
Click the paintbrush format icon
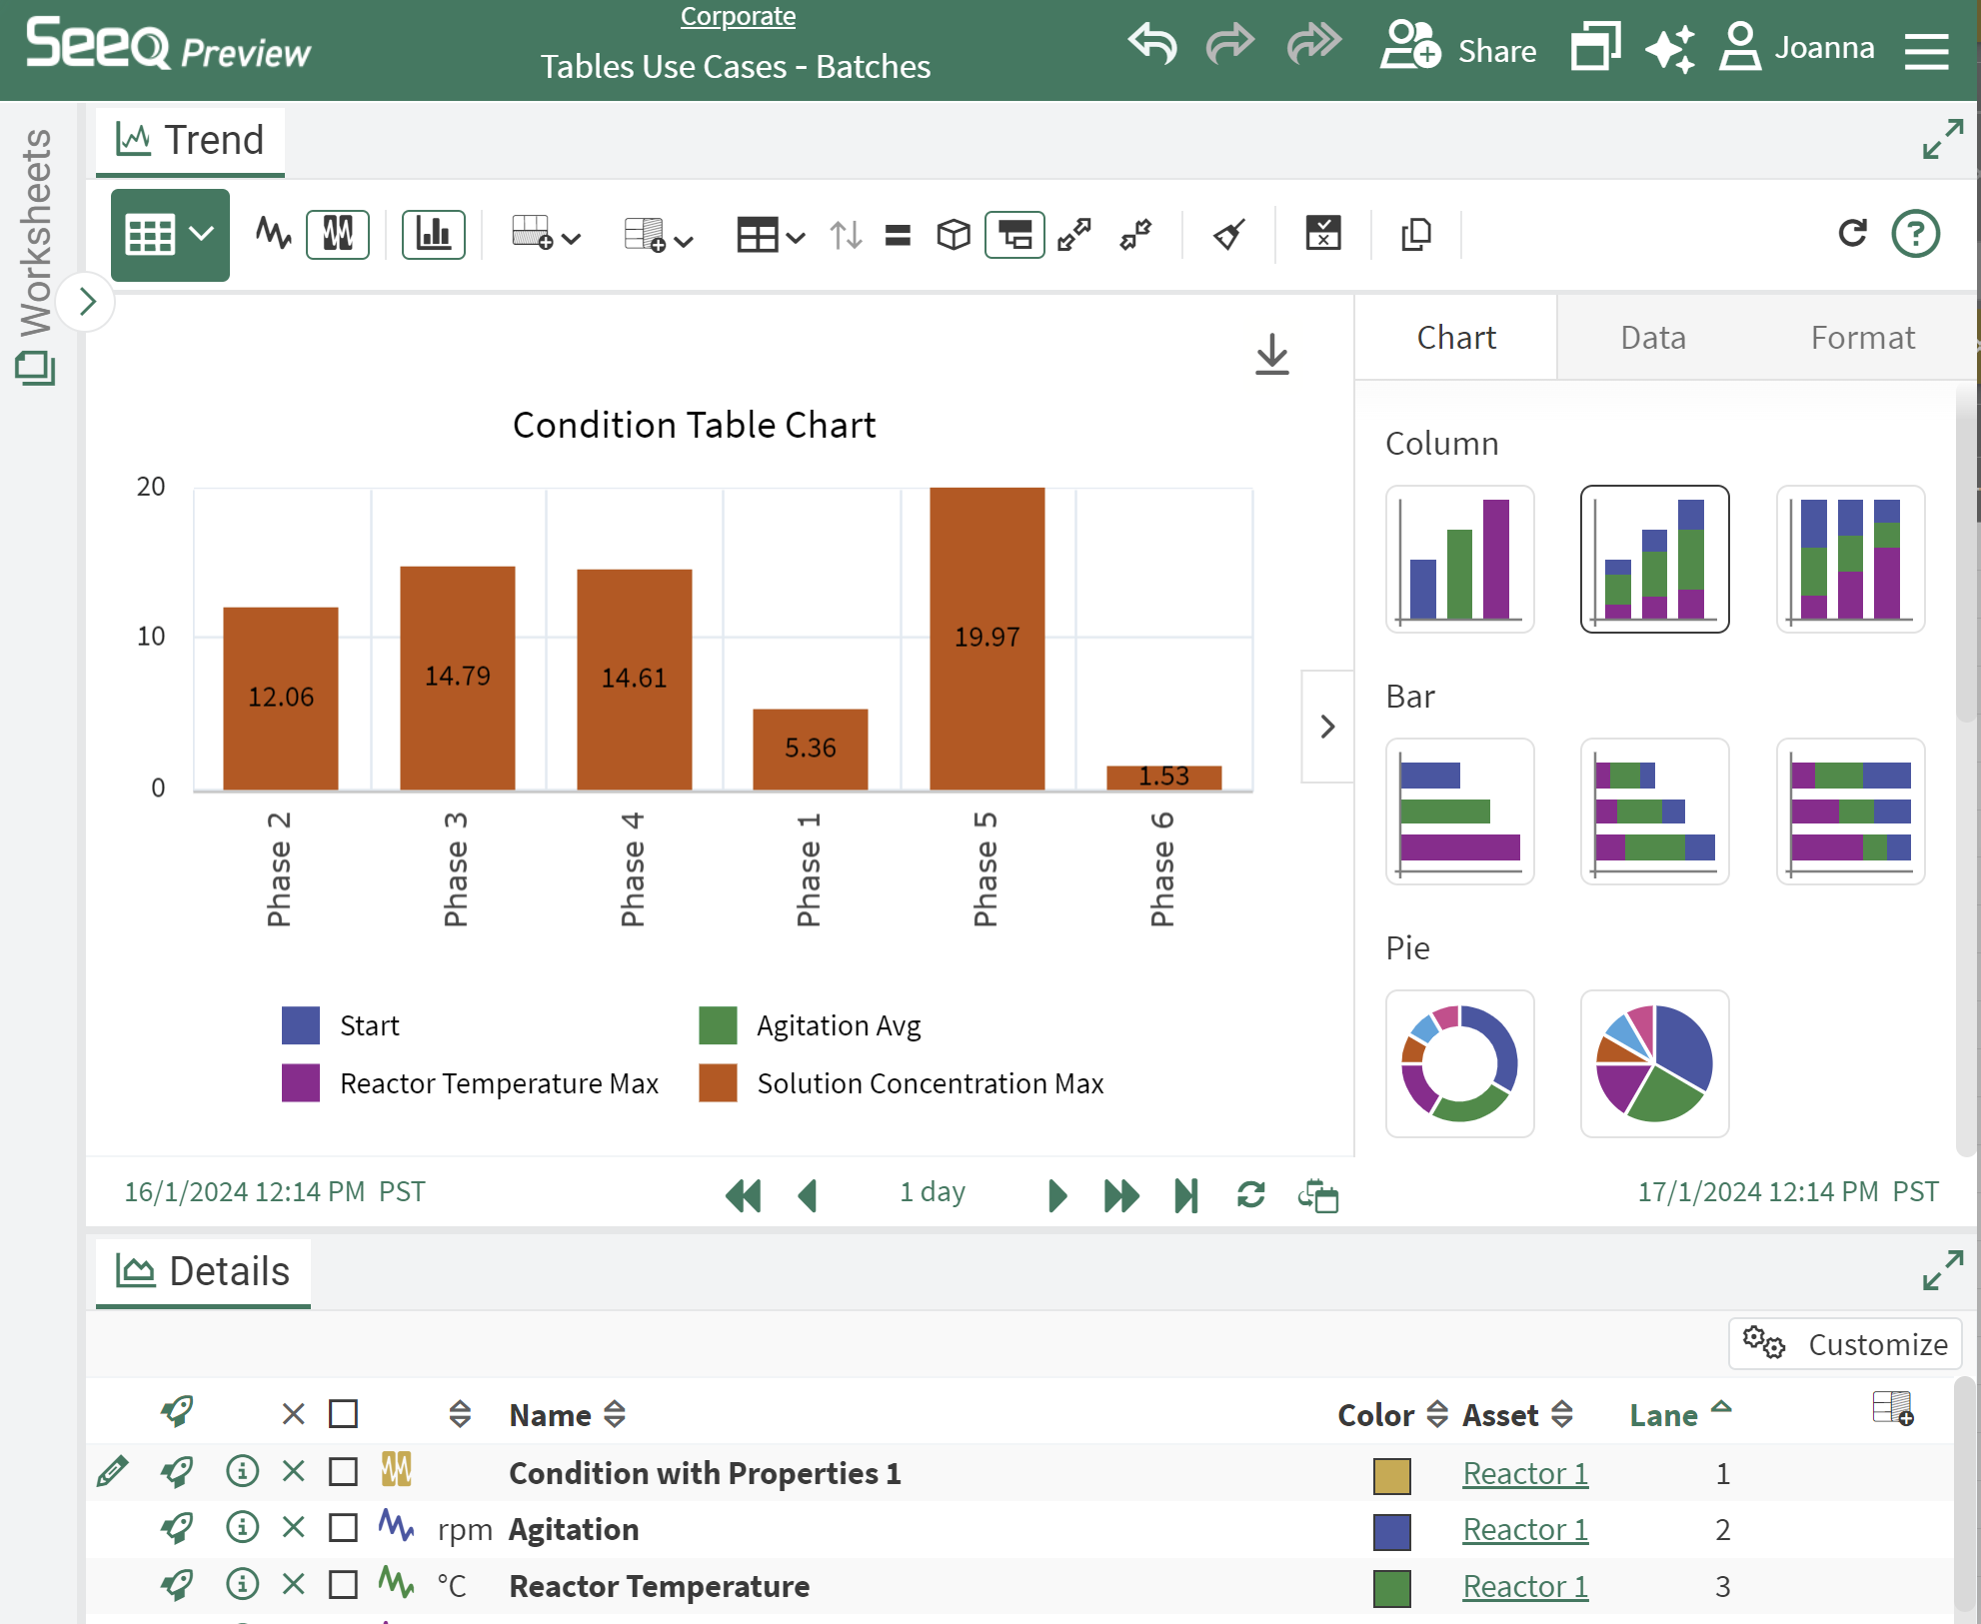(x=1229, y=236)
